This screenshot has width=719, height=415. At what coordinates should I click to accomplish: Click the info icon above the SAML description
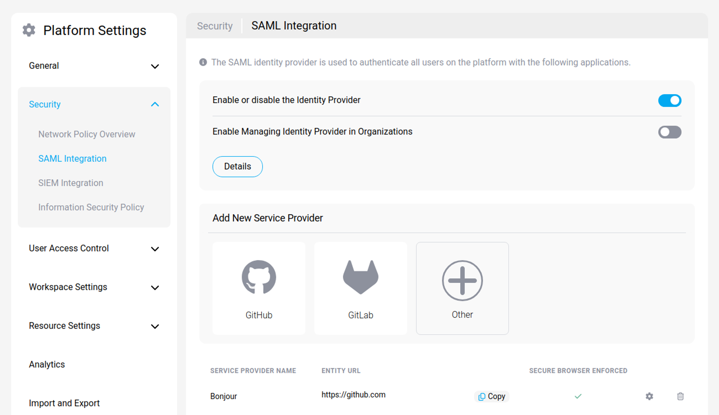pos(203,62)
